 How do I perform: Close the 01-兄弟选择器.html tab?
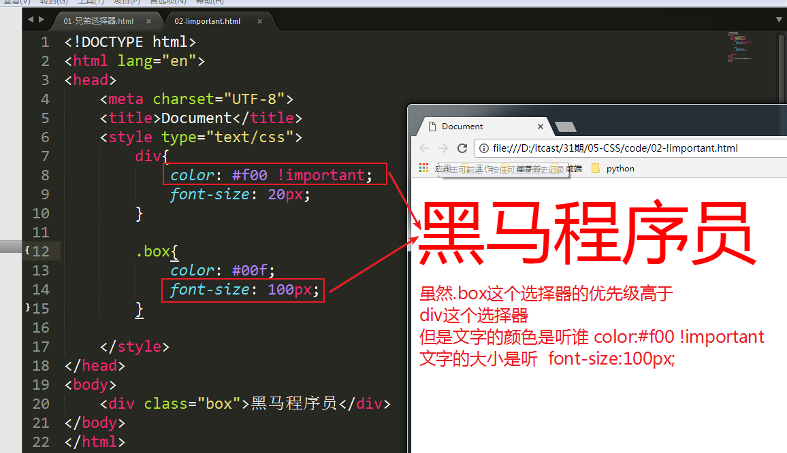[x=148, y=21]
